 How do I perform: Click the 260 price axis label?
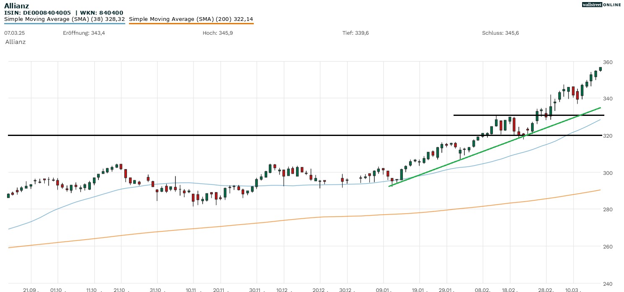click(608, 246)
